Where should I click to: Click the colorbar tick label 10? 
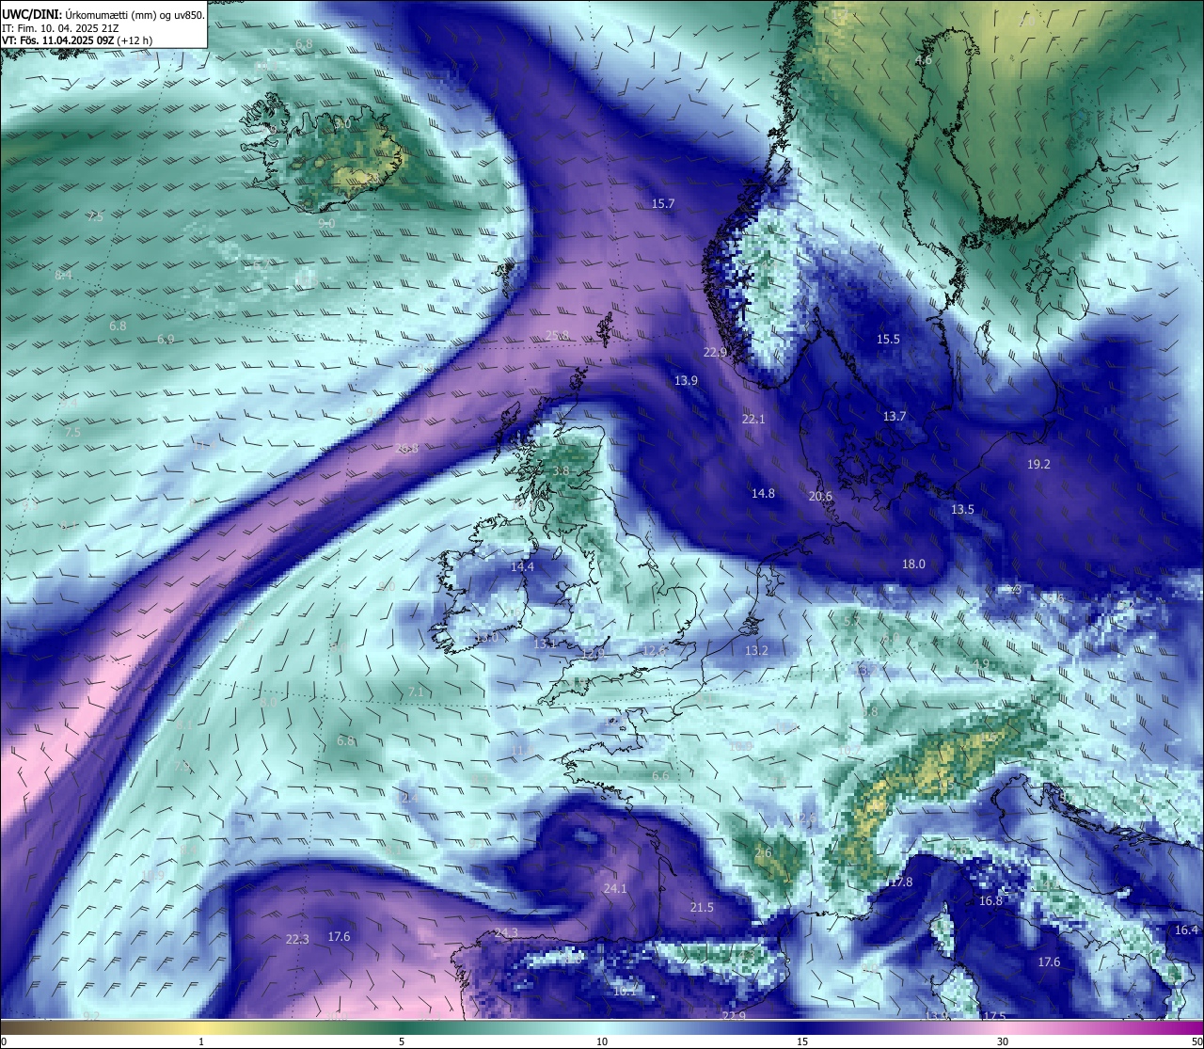pyautogui.click(x=602, y=1041)
